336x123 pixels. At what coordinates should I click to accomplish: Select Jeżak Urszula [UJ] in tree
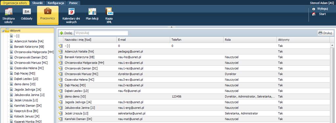[26, 100]
